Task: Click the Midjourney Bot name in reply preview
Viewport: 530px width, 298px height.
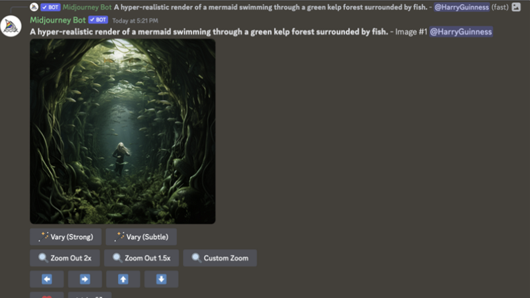Action: click(87, 7)
